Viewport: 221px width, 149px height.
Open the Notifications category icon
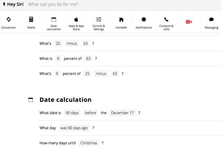pos(144,20)
